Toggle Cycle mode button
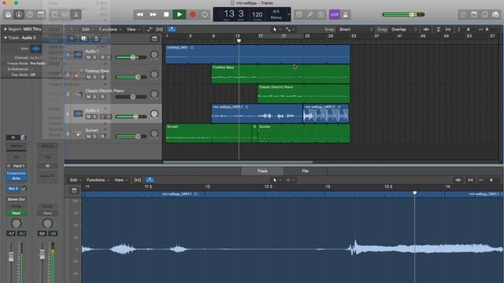This screenshot has height=283, width=504. pyautogui.click(x=205, y=14)
